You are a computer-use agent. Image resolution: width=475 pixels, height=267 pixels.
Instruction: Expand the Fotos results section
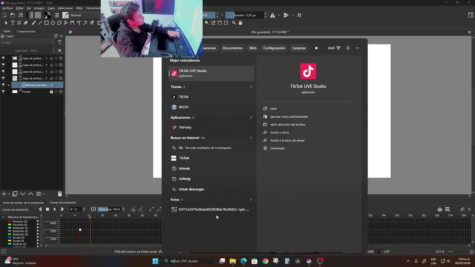click(251, 200)
